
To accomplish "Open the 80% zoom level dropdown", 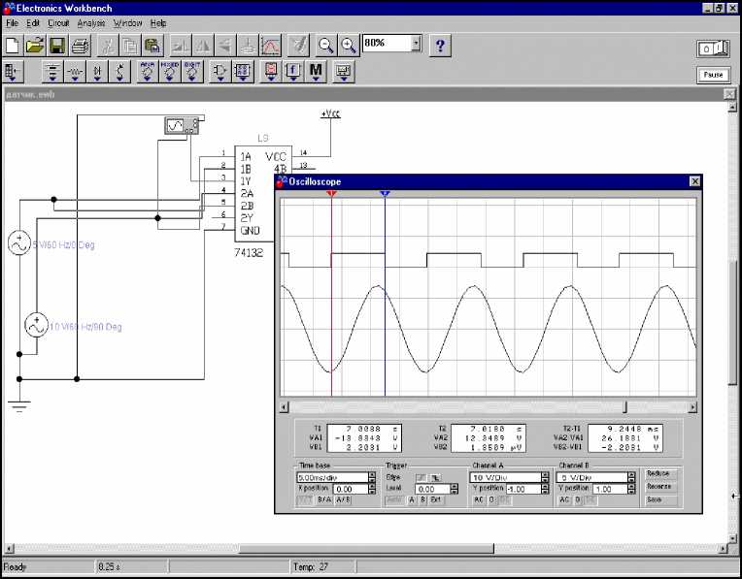I will (417, 44).
